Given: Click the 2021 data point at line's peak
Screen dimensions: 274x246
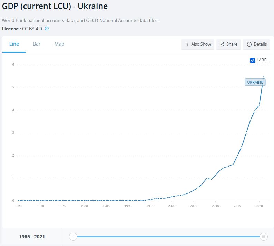Looking at the screenshot, I should [264, 77].
